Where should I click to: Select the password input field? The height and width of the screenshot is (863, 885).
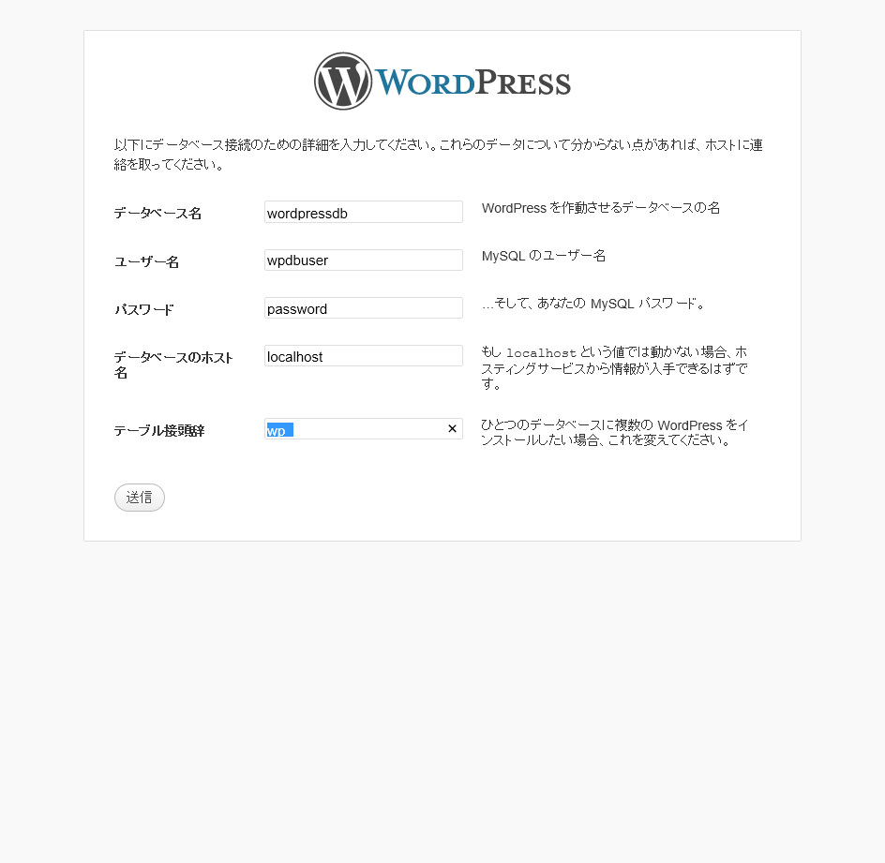(364, 308)
